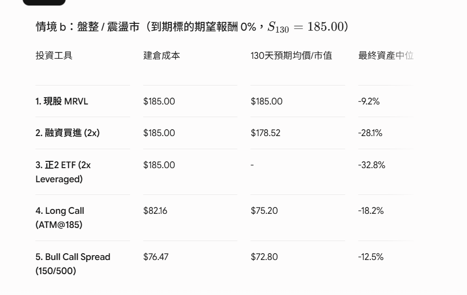Click the $72.80 spread value cell
The height and width of the screenshot is (295, 467).
(x=264, y=257)
